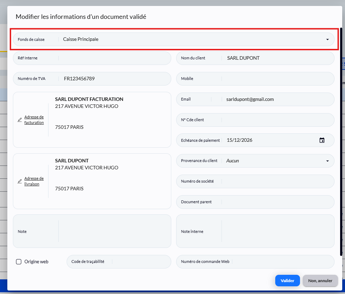Image resolution: width=345 pixels, height=294 pixels.
Task: Open the Provenance du client dropdown
Action: pos(255,161)
